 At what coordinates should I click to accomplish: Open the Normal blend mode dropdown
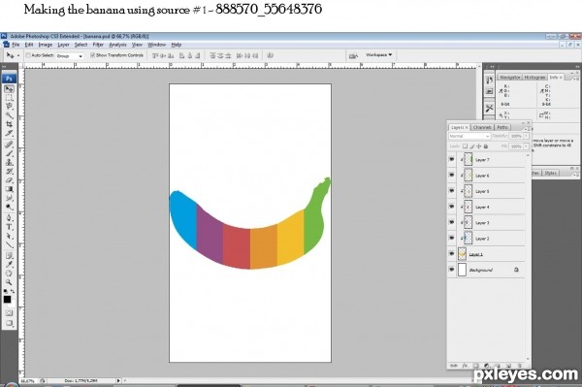[x=469, y=136]
